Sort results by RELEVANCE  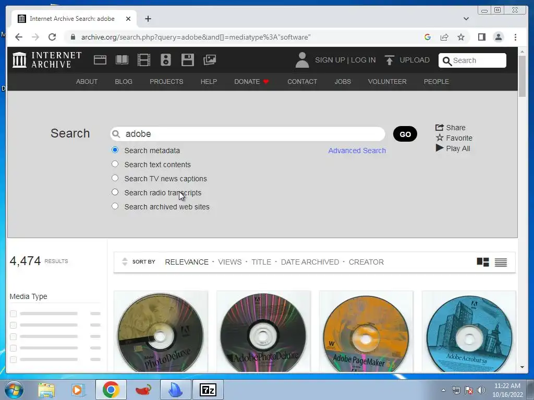187,262
